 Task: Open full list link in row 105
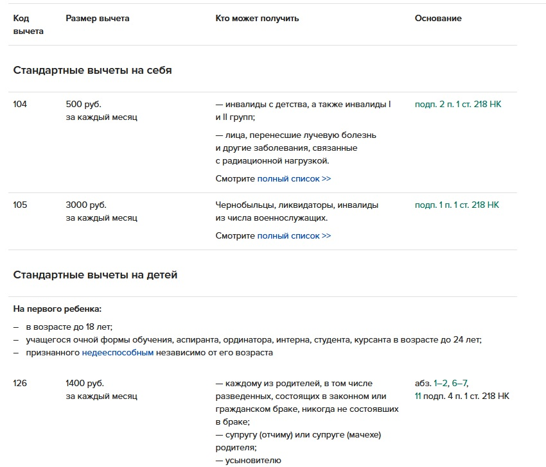pyautogui.click(x=294, y=236)
